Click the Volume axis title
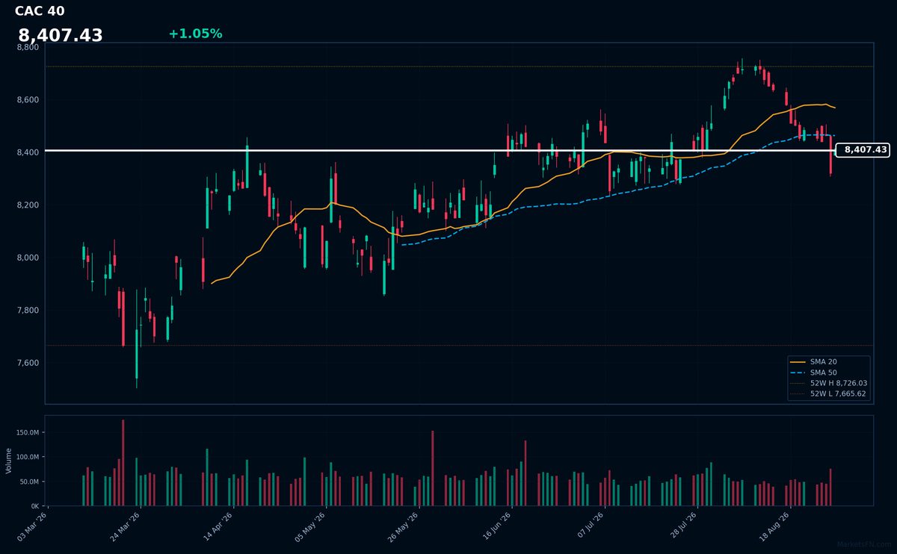 (9, 461)
